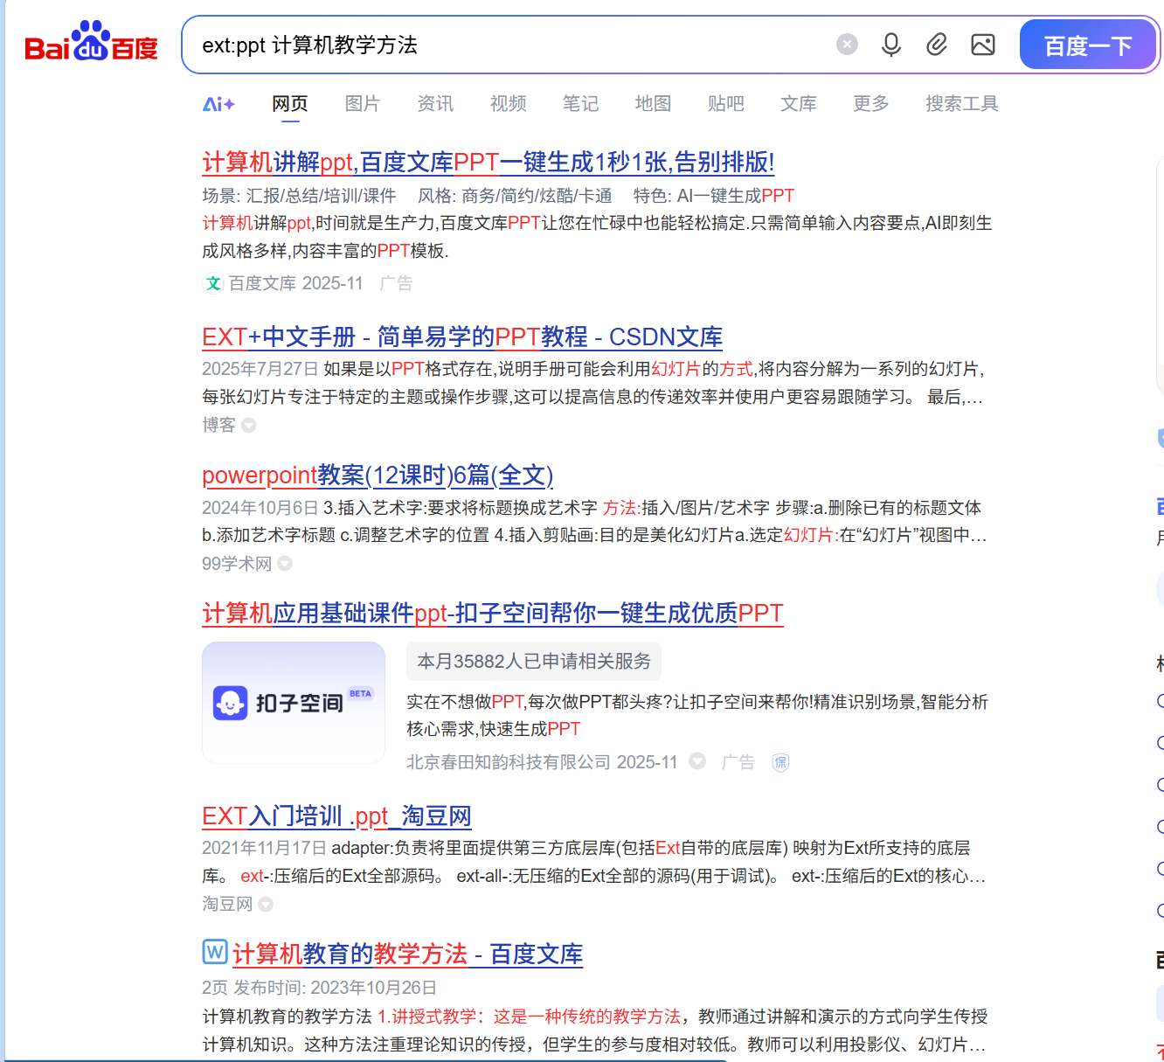Click the 扣子空间 thumbnail image

[x=293, y=703]
